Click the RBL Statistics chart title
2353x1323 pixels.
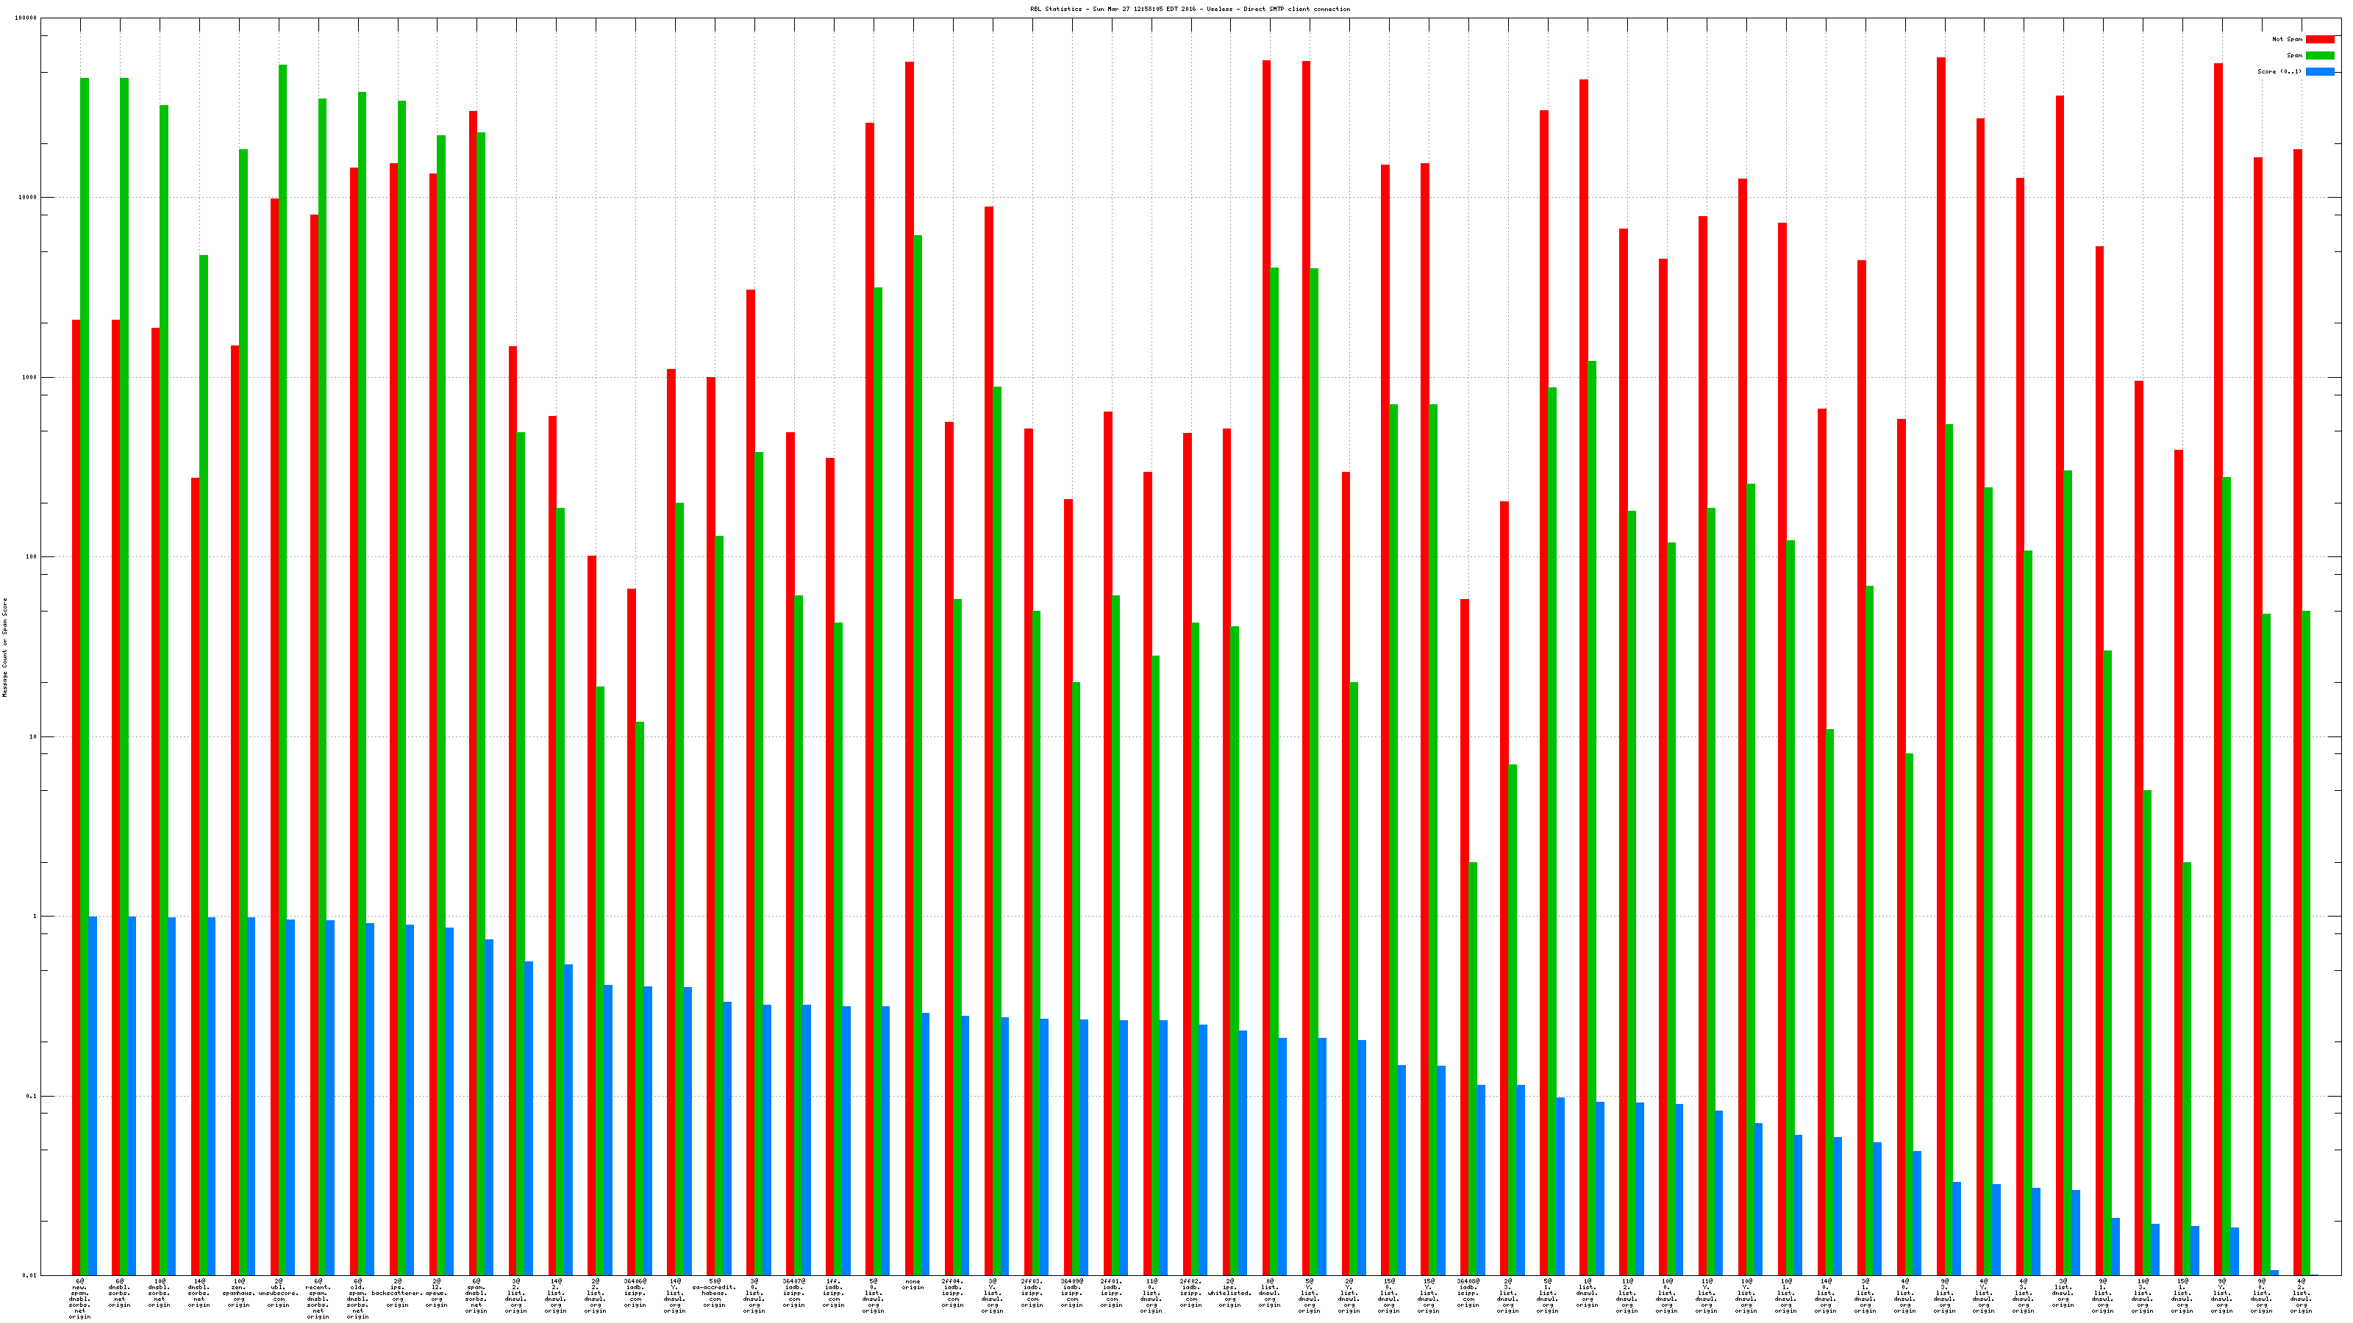coord(1189,9)
